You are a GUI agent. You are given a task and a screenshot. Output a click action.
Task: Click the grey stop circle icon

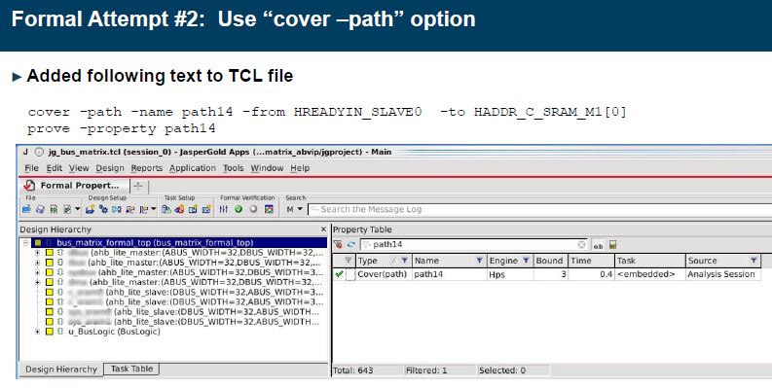tap(253, 209)
